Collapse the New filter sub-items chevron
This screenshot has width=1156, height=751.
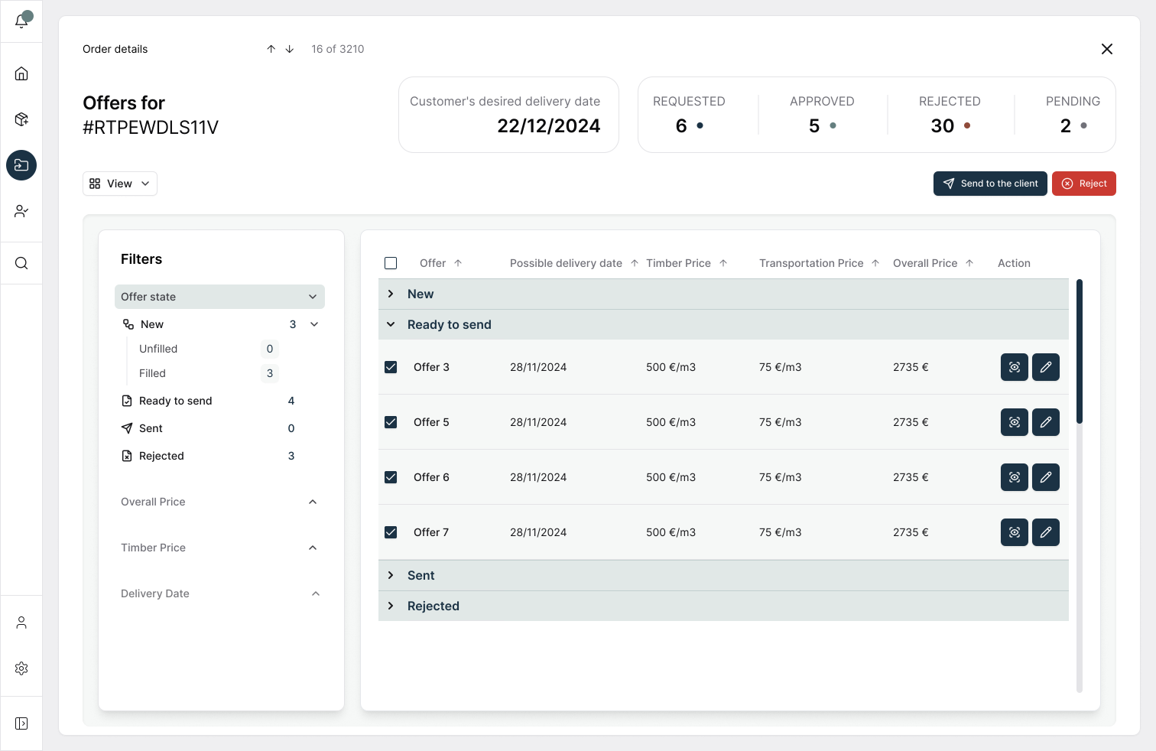(x=314, y=324)
